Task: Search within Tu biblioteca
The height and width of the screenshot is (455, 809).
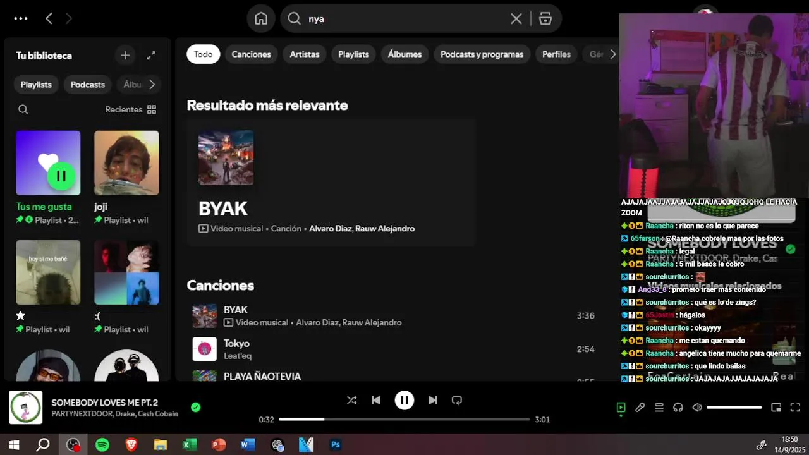Action: click(x=23, y=109)
